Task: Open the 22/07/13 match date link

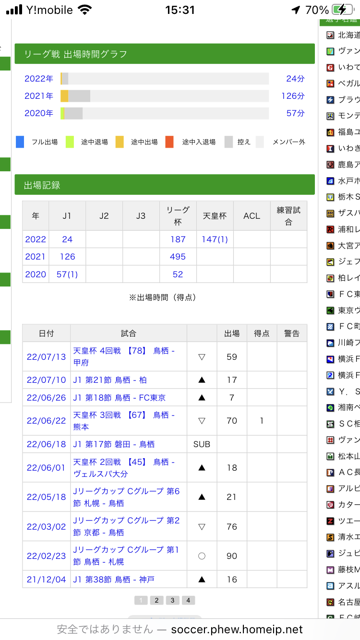Action: (x=46, y=357)
